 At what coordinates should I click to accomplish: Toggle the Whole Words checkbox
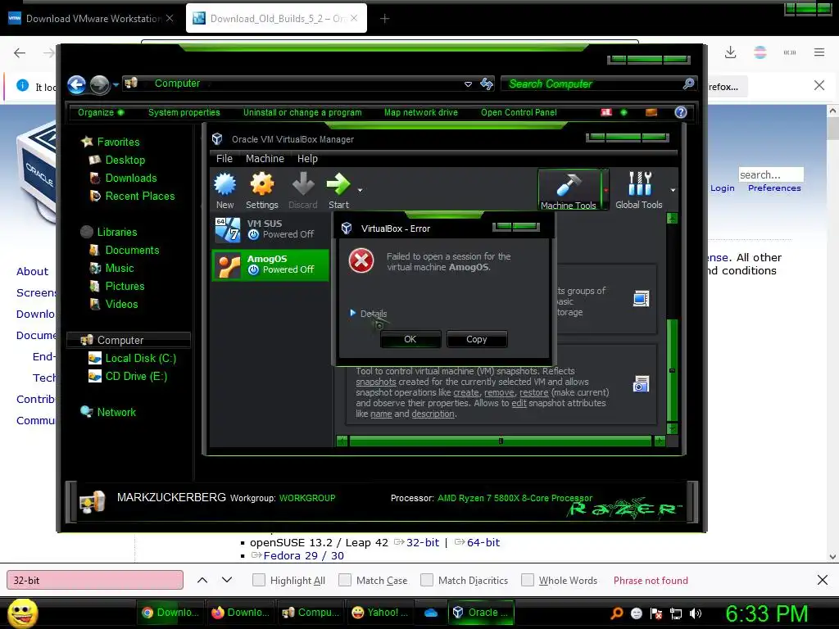(527, 581)
